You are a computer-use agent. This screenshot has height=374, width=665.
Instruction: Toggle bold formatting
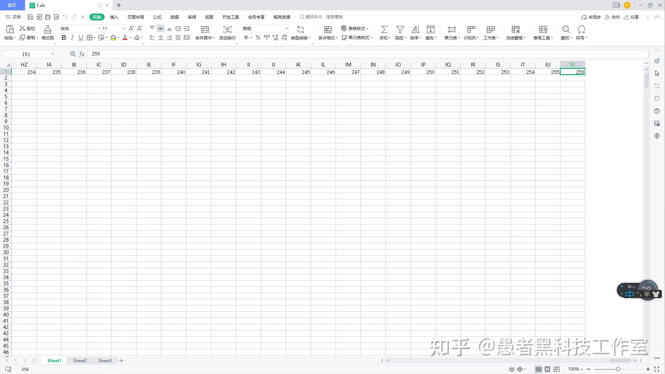coord(64,37)
